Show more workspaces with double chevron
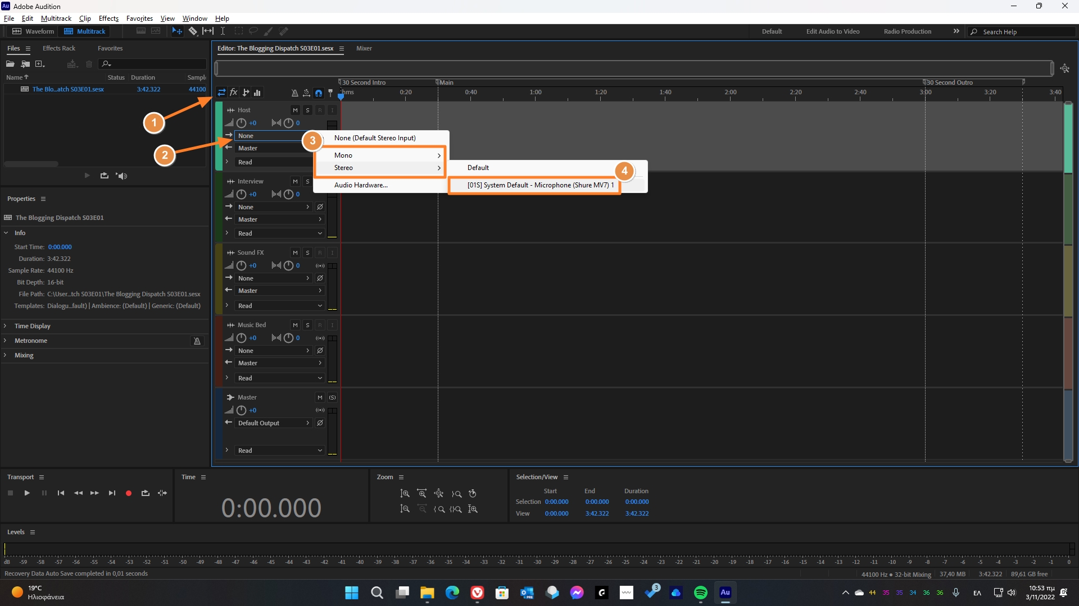The height and width of the screenshot is (606, 1079). [956, 31]
